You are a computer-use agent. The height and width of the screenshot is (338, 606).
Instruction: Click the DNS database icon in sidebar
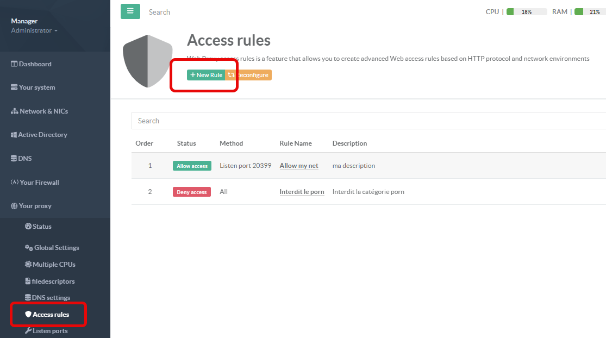click(x=14, y=159)
